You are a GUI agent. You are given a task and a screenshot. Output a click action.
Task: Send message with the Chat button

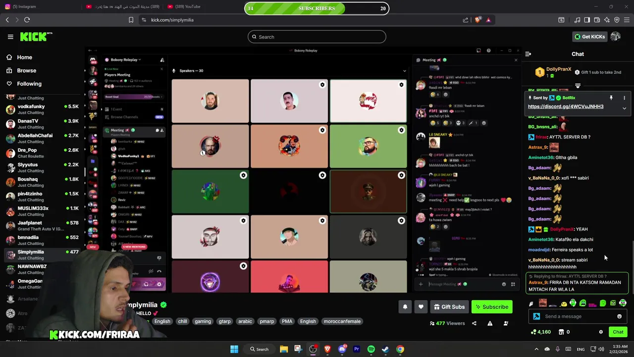[618, 332]
